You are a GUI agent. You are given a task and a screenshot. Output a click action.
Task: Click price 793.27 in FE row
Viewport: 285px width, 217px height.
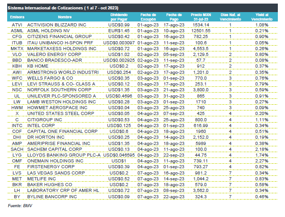[x=200, y=167]
